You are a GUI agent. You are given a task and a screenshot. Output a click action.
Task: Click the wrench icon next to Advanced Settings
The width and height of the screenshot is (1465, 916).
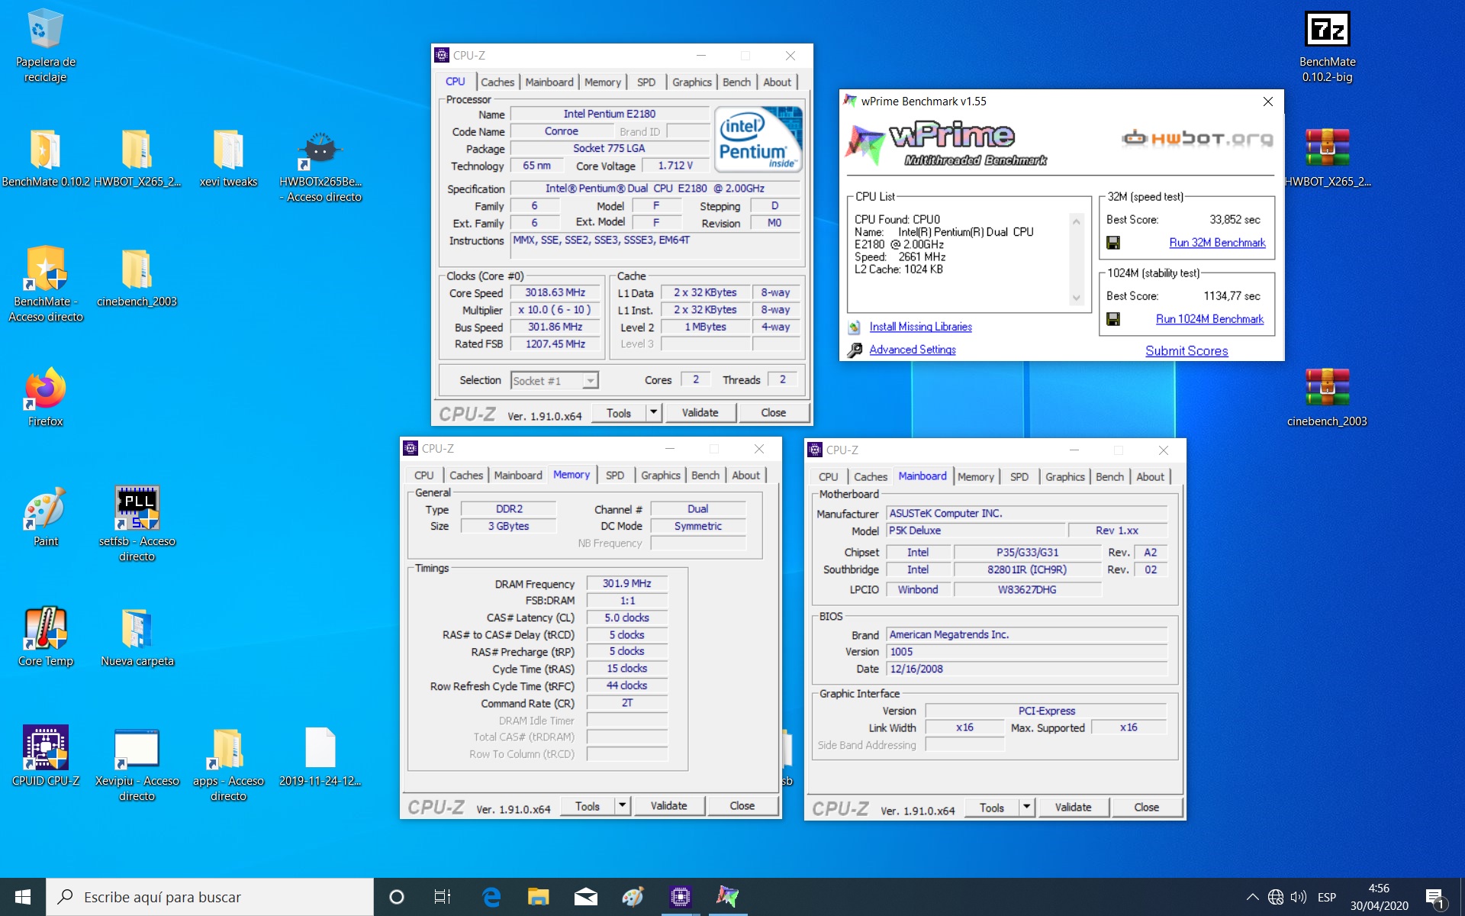click(855, 350)
